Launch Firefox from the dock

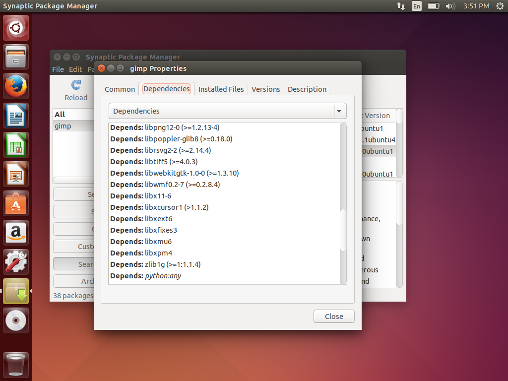16,86
